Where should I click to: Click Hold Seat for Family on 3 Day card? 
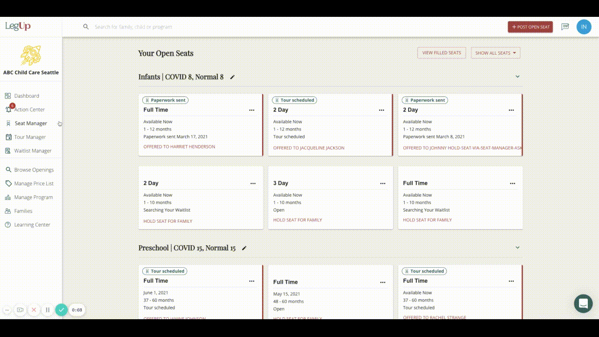click(298, 220)
